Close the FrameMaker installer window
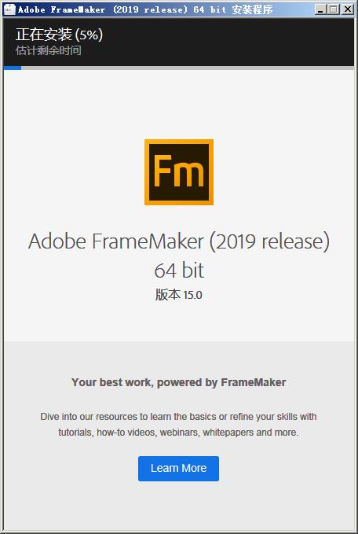Viewport: 358px width, 534px height. [348, 9]
